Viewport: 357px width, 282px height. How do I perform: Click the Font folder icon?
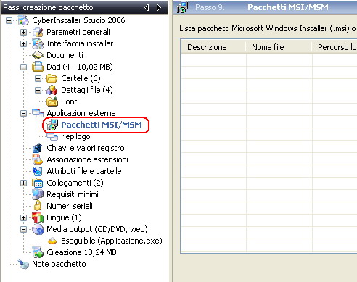click(x=52, y=101)
